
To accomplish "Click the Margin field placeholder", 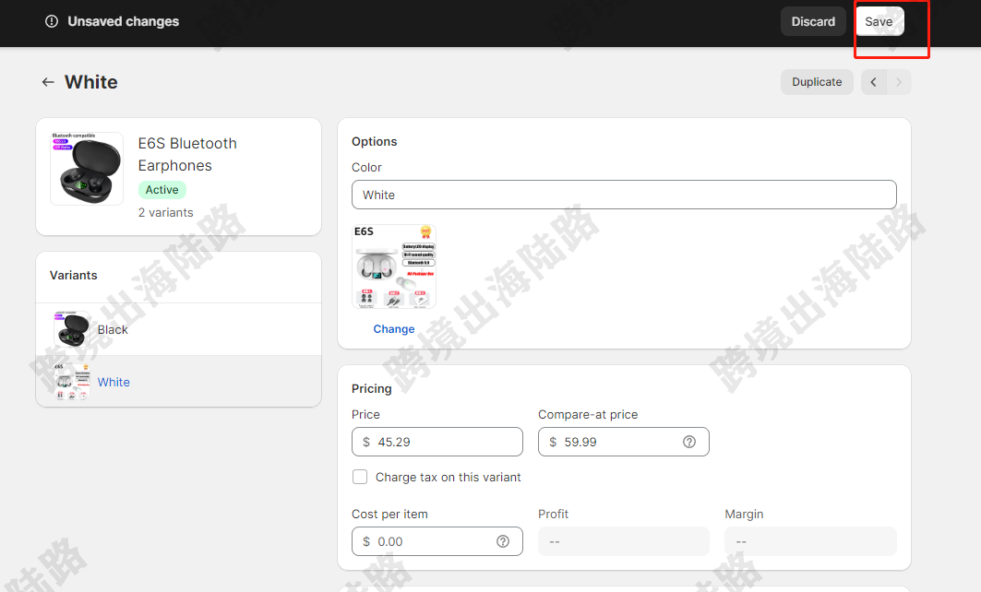I will point(811,541).
